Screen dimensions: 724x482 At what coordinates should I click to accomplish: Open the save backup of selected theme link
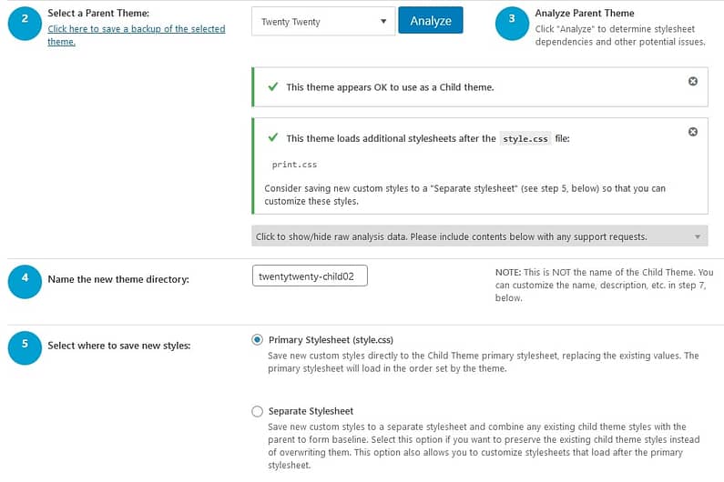(137, 35)
